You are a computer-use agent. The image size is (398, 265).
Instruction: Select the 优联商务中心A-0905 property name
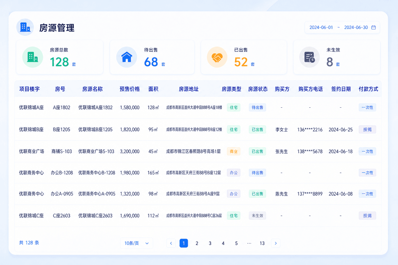[x=97, y=194]
